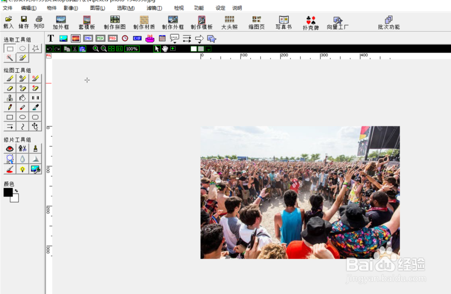Open the 影像(I) menu

click(x=71, y=8)
